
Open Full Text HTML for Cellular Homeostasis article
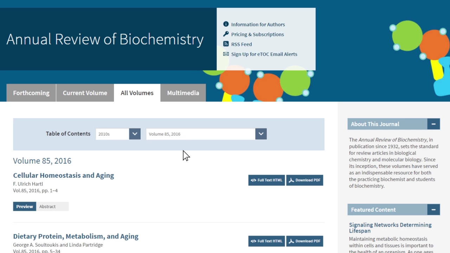pos(266,180)
